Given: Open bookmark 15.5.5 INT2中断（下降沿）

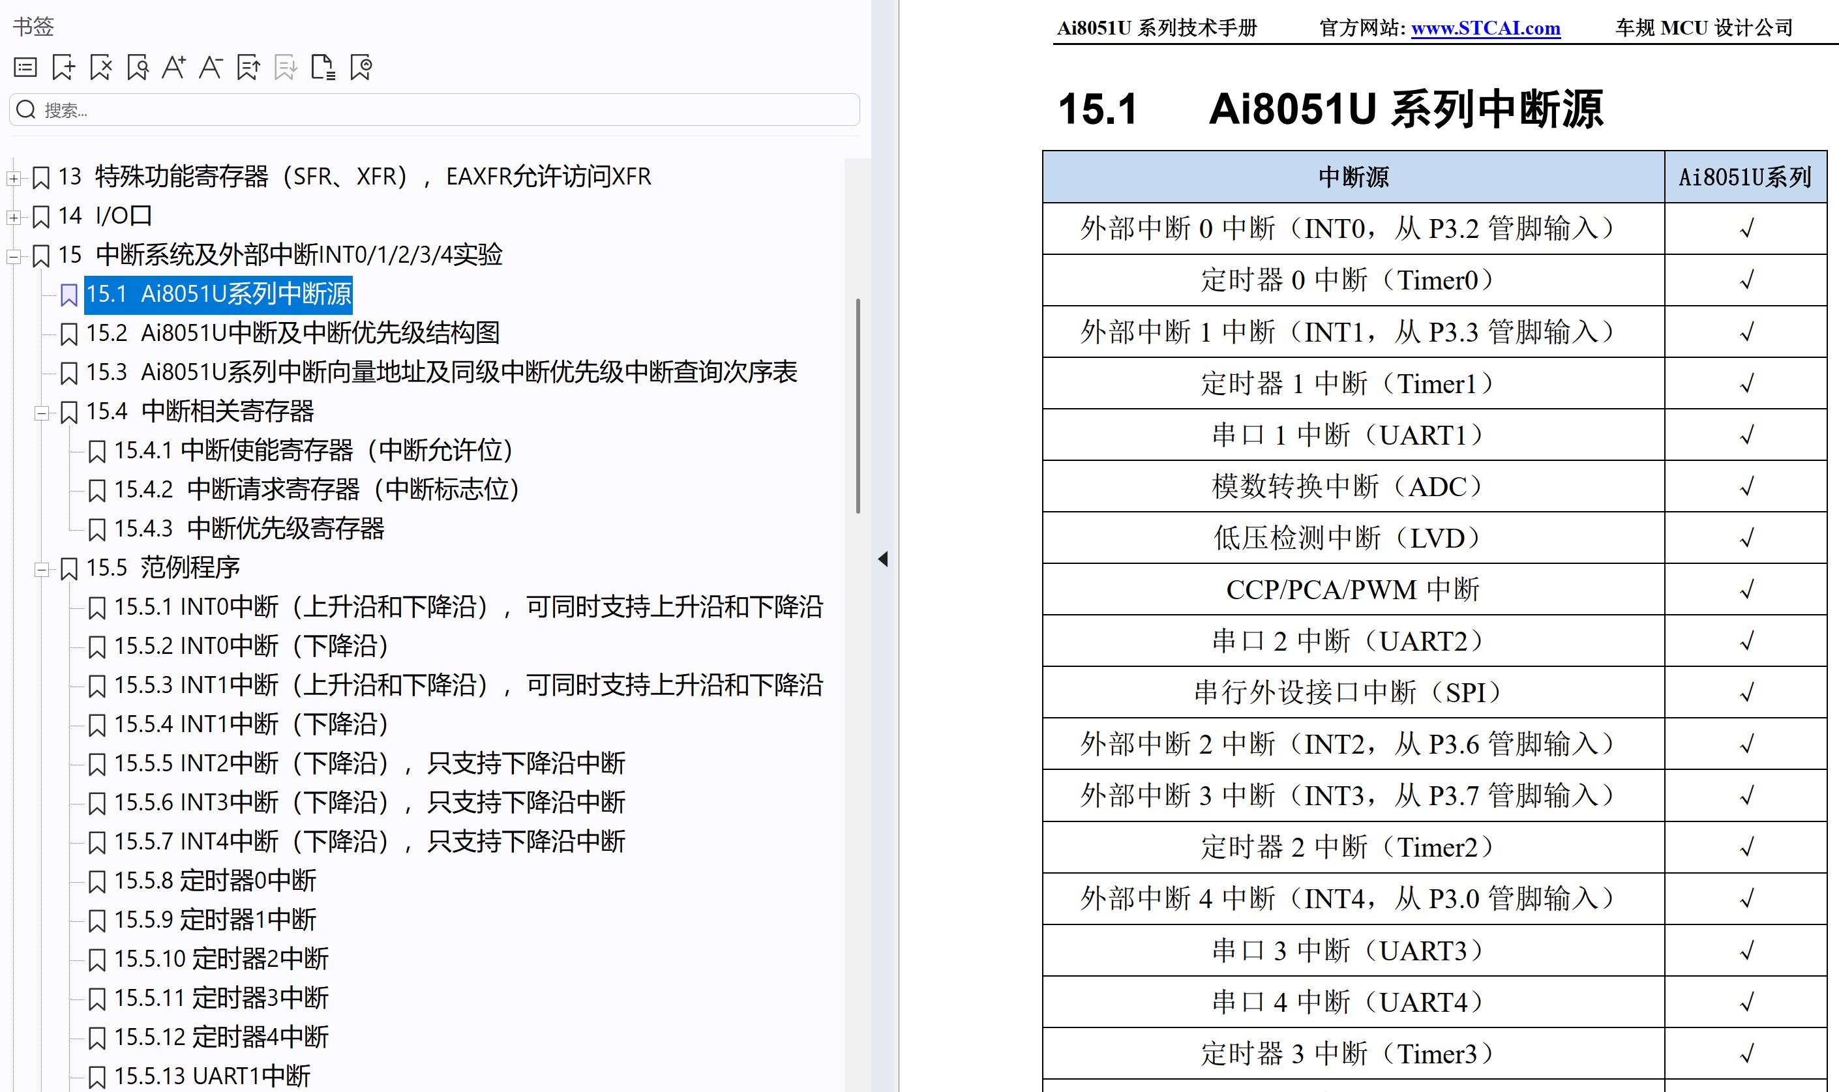Looking at the screenshot, I should coord(369,763).
